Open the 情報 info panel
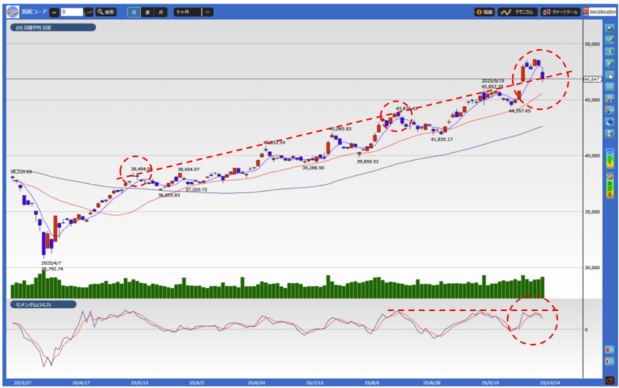Image resolution: width=619 pixels, height=388 pixels. coord(484,12)
